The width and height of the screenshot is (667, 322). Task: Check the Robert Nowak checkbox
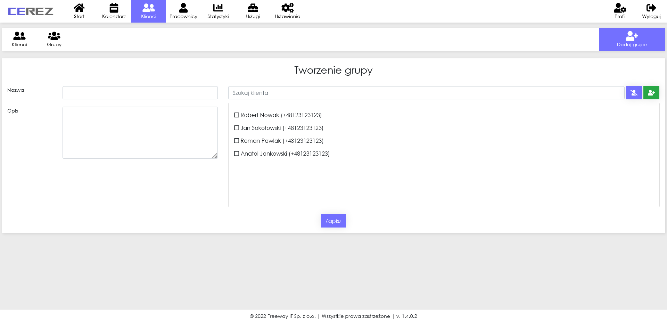237,115
